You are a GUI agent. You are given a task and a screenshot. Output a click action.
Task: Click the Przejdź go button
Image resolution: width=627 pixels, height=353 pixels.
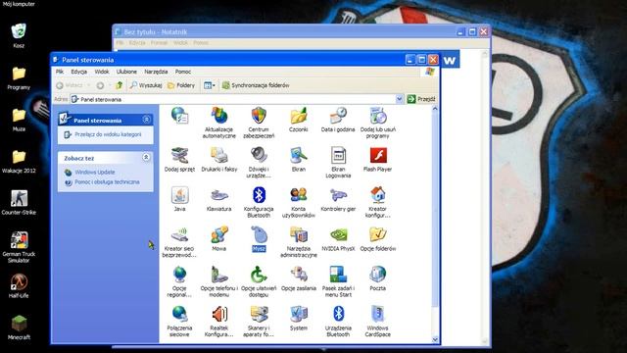[421, 99]
